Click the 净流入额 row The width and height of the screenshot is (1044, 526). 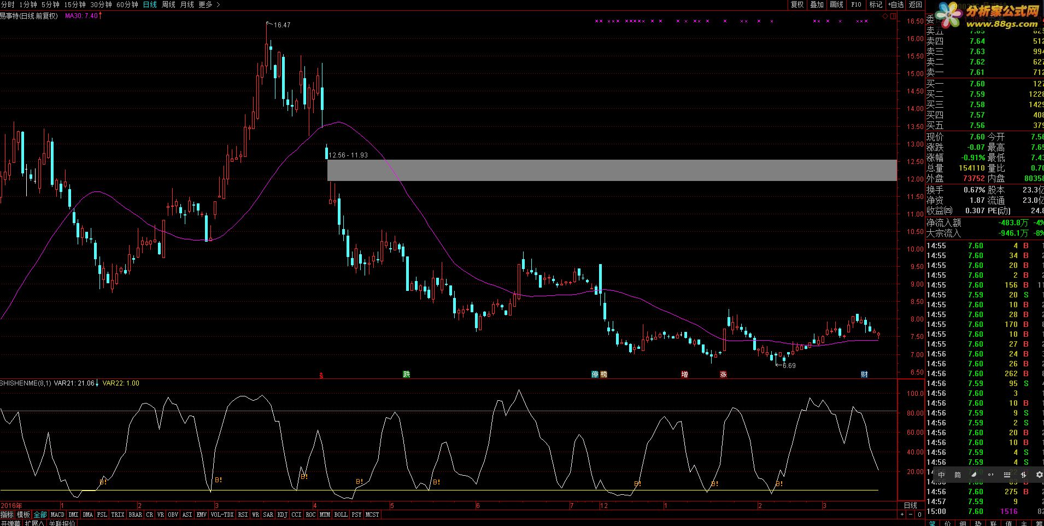984,223
